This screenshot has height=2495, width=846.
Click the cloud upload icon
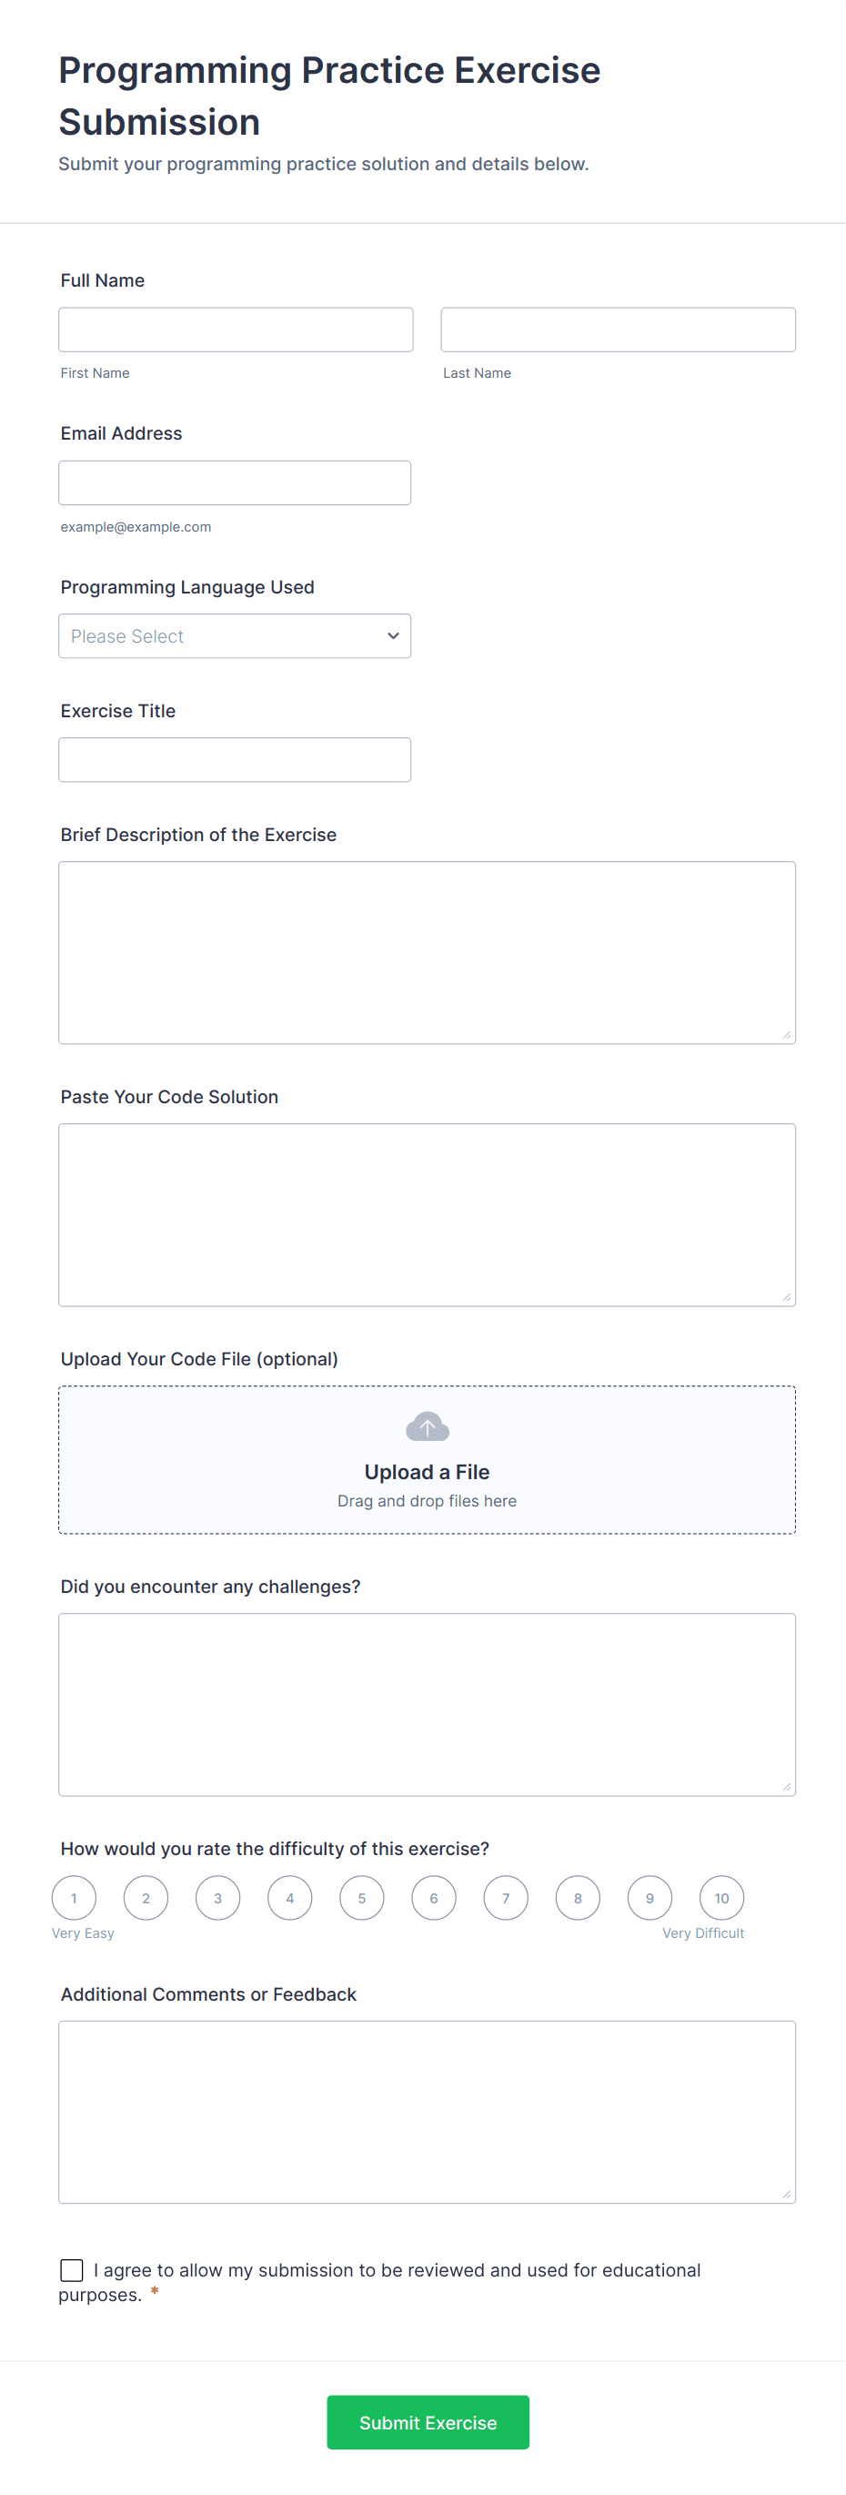[427, 1426]
